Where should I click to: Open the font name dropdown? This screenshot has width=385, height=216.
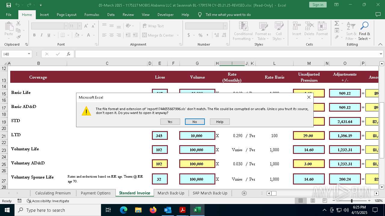[x=66, y=26]
